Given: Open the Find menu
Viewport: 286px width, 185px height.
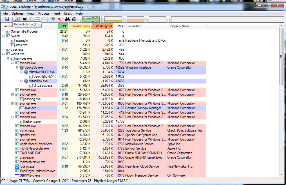Looking at the screenshot, I should (57, 13).
